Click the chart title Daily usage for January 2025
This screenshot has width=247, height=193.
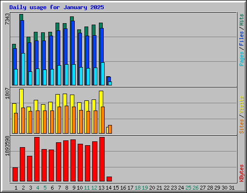coord(56,7)
